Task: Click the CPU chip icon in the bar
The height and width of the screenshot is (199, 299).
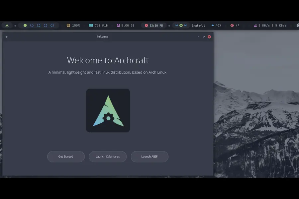Action: (x=68, y=25)
